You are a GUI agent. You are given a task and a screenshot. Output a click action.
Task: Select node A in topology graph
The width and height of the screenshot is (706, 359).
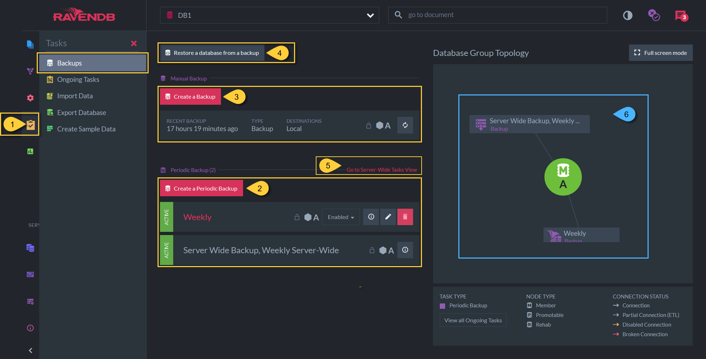pyautogui.click(x=563, y=177)
